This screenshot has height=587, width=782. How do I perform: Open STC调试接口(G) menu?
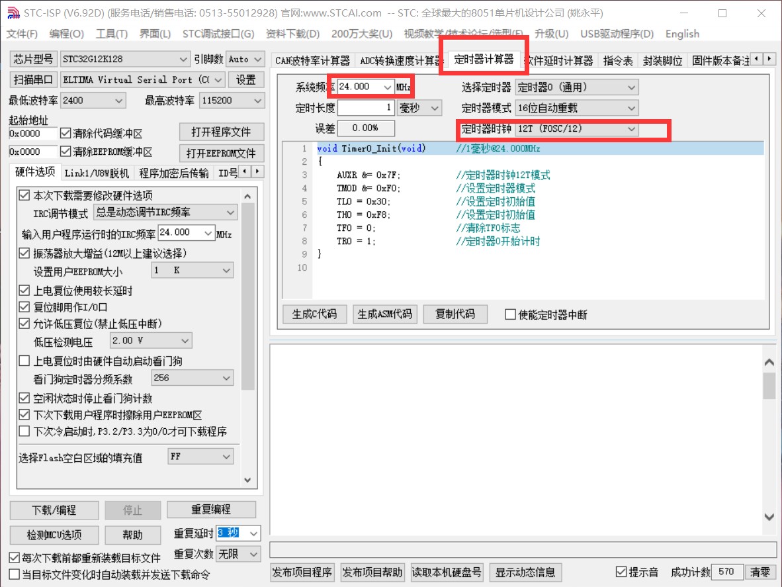click(218, 34)
